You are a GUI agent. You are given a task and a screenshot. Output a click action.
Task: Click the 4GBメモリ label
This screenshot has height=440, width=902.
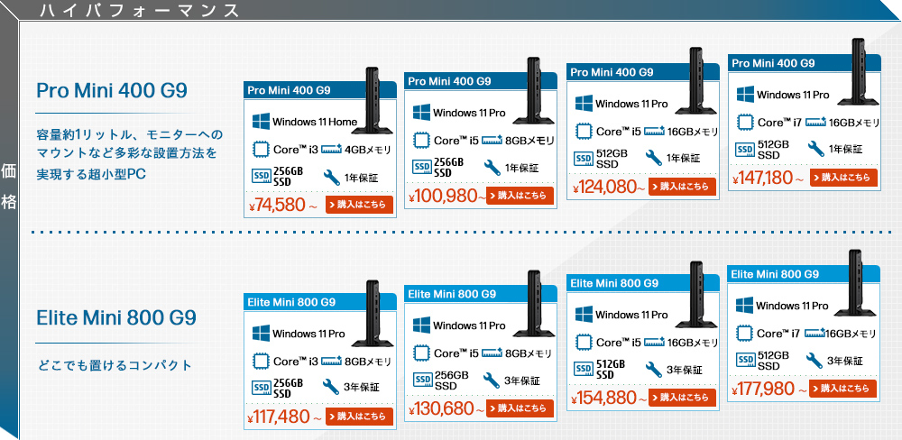pos(368,151)
